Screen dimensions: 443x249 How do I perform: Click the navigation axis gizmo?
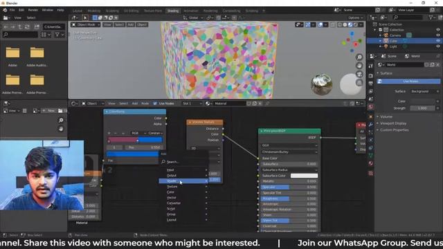point(352,41)
